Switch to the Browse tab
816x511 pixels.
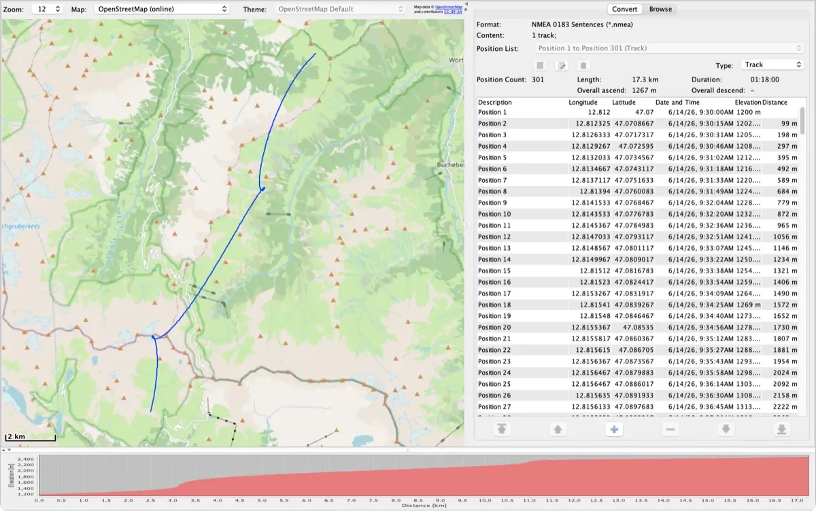tap(660, 9)
